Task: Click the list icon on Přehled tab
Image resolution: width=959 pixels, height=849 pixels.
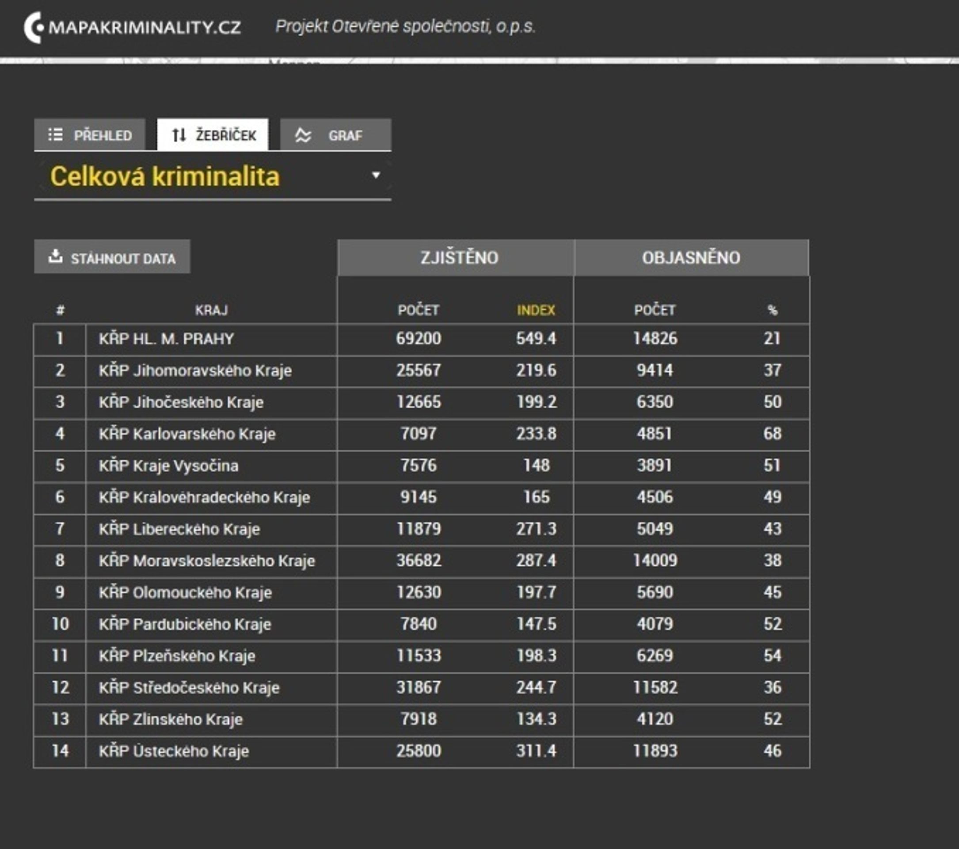Action: 55,135
